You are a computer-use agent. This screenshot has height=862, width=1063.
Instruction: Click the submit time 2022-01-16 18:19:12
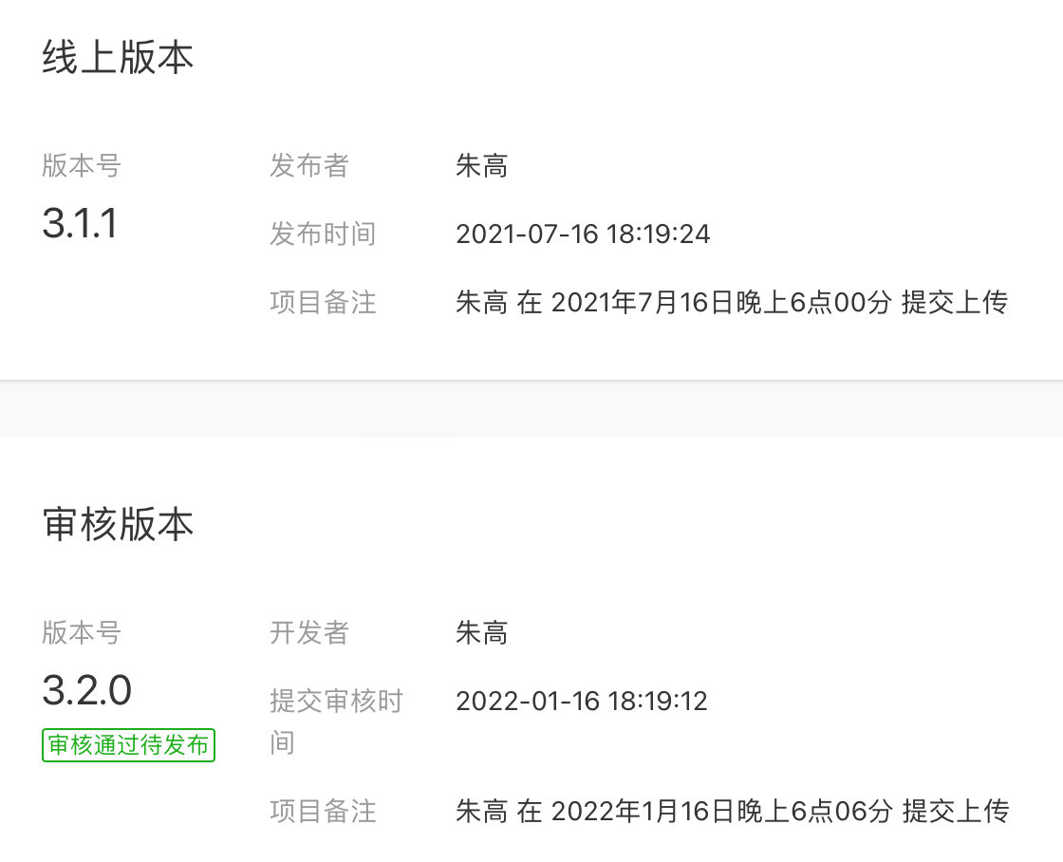582,702
